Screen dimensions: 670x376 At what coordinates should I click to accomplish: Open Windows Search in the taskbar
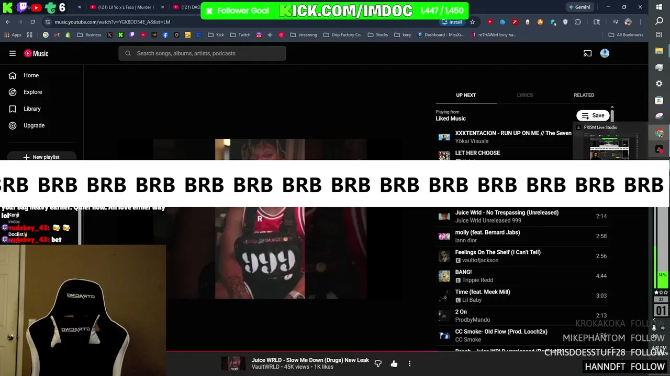(x=659, y=21)
